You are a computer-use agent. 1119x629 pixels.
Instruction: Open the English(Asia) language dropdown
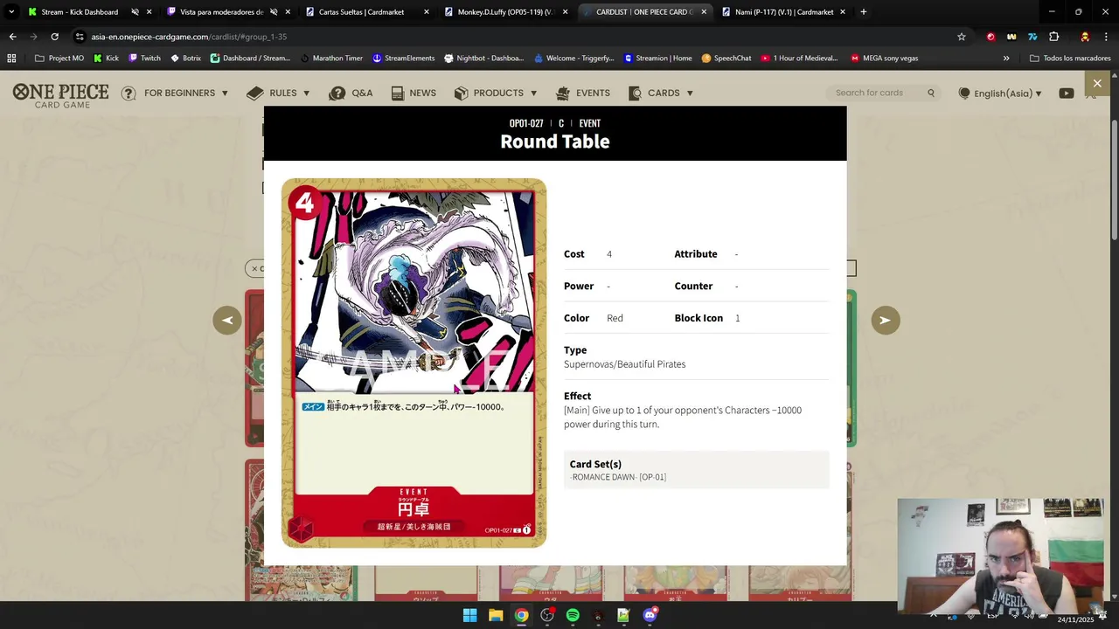pos(1000,93)
